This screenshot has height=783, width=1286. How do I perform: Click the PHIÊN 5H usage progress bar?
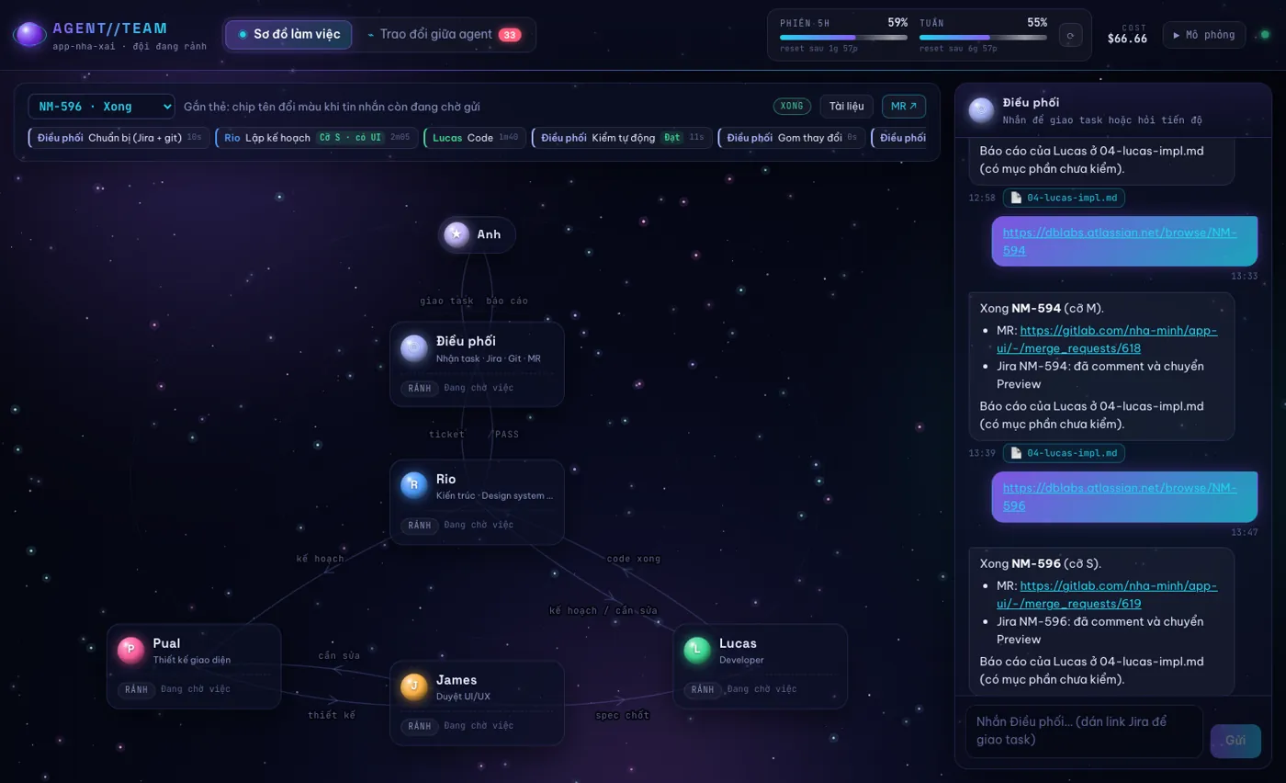843,38
